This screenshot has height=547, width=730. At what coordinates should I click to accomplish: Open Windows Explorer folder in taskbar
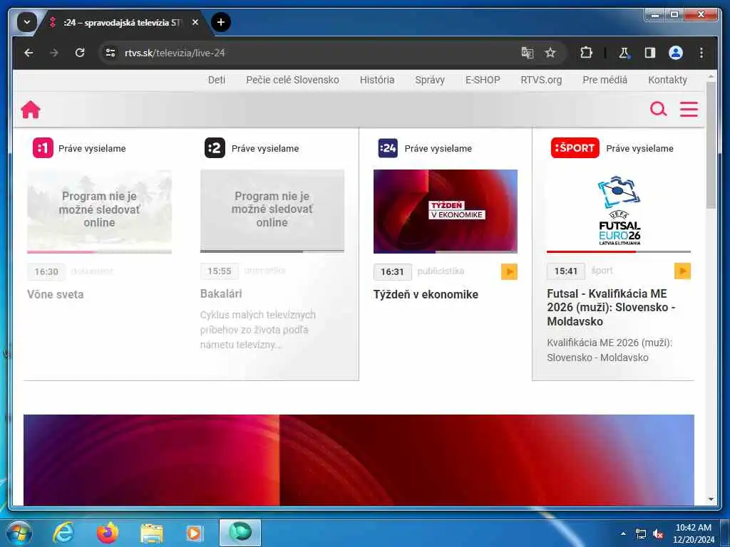tap(152, 533)
